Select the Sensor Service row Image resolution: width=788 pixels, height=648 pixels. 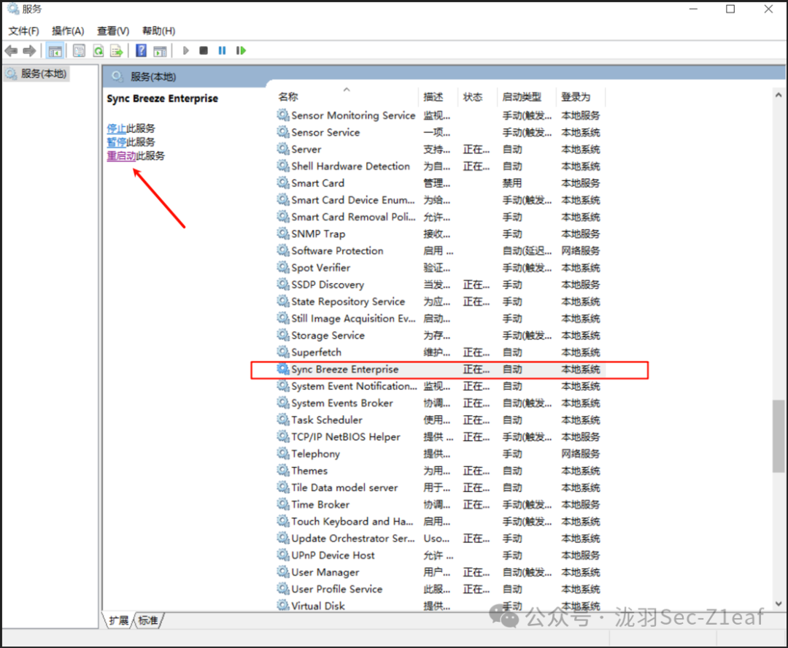tap(440, 132)
